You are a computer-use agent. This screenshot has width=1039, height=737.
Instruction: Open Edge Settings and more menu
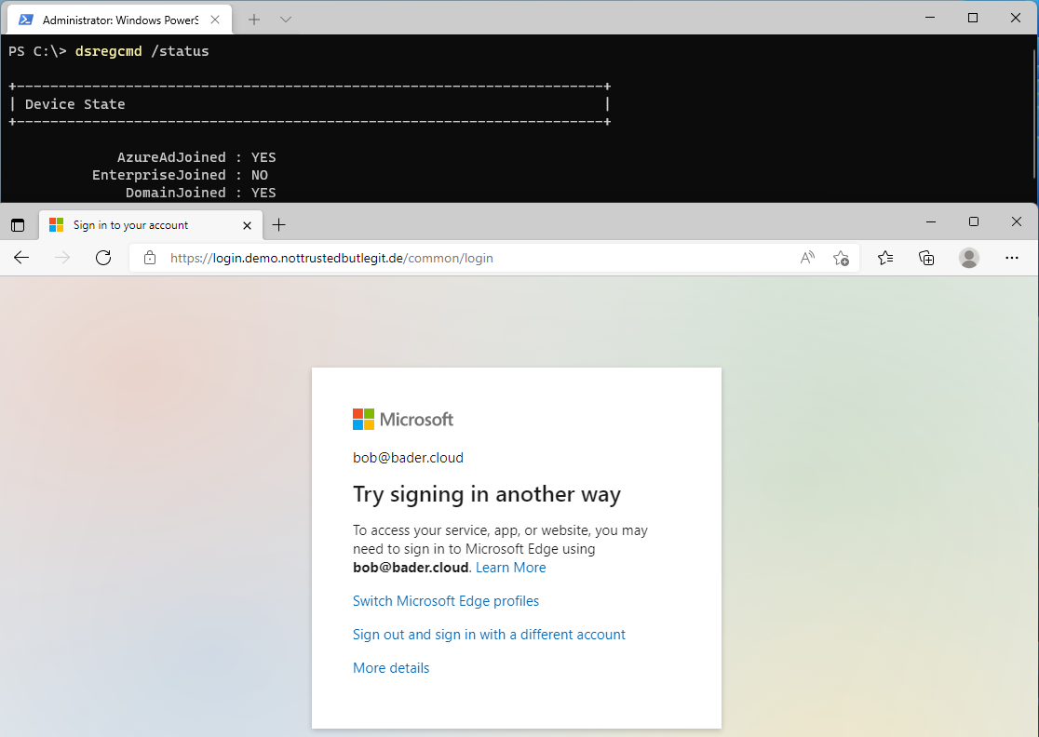(1012, 259)
